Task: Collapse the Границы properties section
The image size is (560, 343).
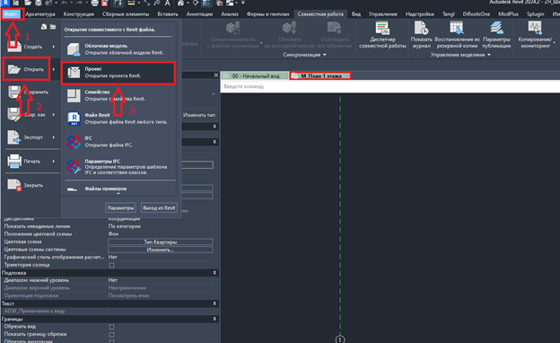Action: (214, 319)
